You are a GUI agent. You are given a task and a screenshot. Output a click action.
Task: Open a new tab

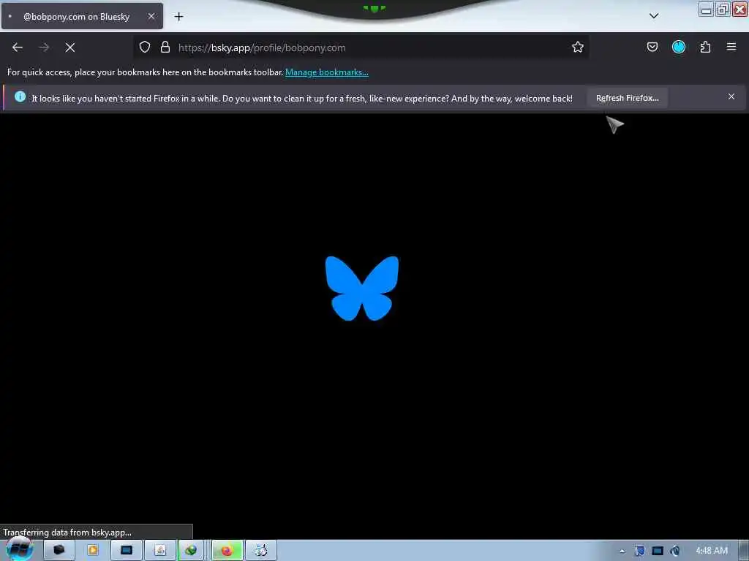[178, 17]
